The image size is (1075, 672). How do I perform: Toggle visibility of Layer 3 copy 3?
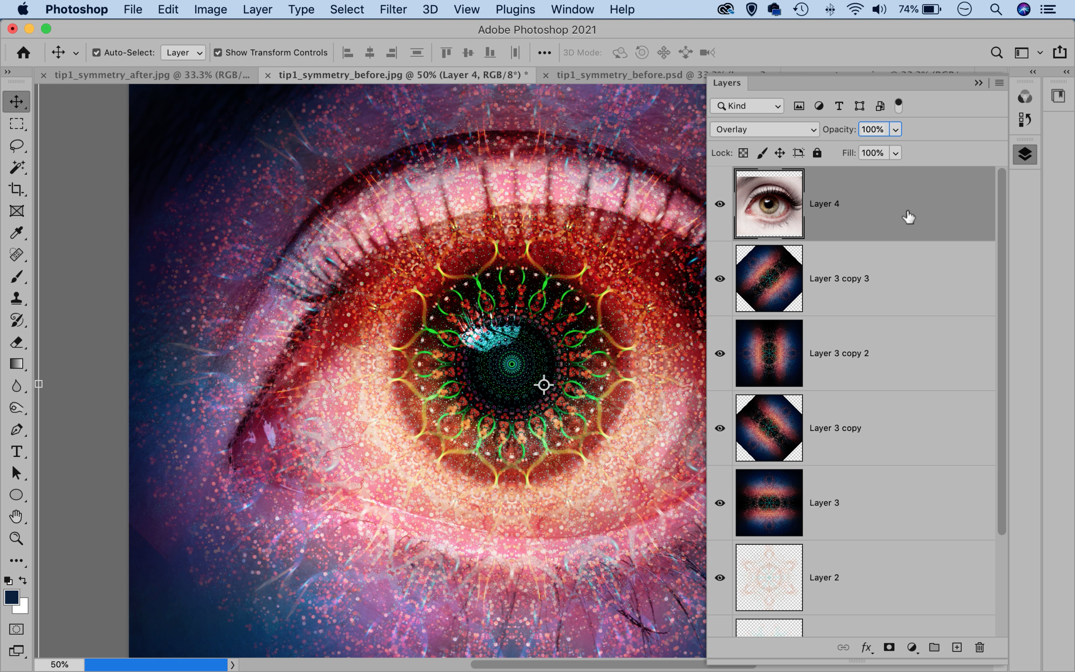[720, 278]
